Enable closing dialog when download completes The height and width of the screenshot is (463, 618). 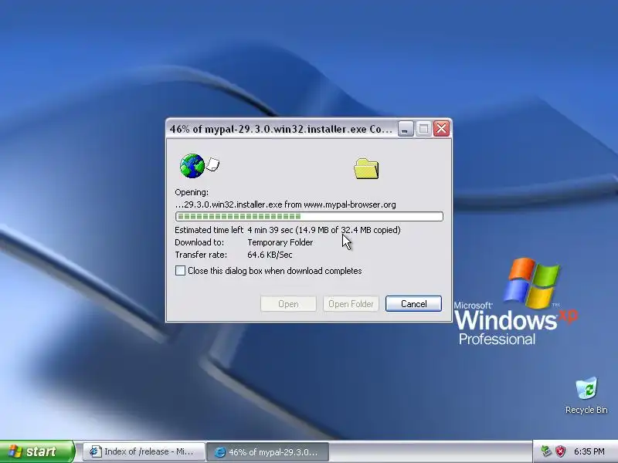(x=181, y=271)
